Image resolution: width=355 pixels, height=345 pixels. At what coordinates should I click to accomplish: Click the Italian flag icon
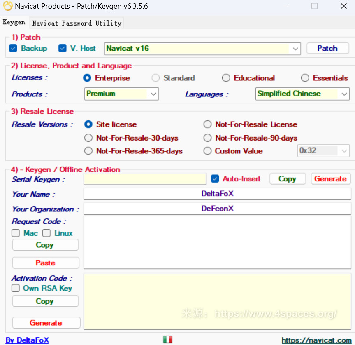click(167, 339)
